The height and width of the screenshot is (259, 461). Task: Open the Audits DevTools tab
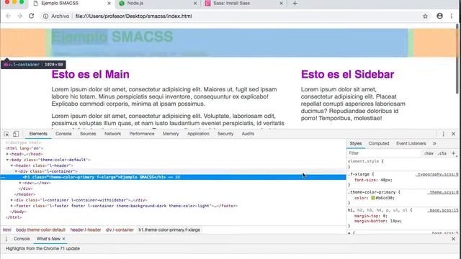248,134
